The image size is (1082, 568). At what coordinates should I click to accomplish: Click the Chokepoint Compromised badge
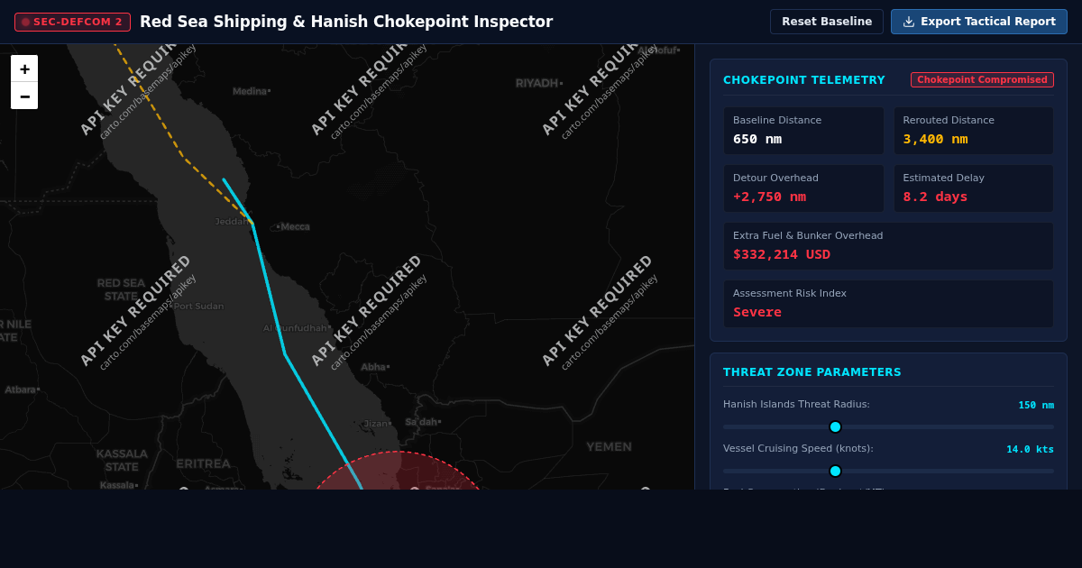click(x=982, y=79)
